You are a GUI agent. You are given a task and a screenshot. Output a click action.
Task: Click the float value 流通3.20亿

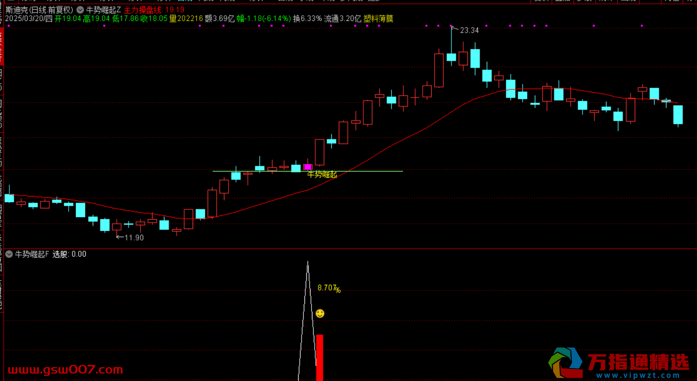(343, 19)
